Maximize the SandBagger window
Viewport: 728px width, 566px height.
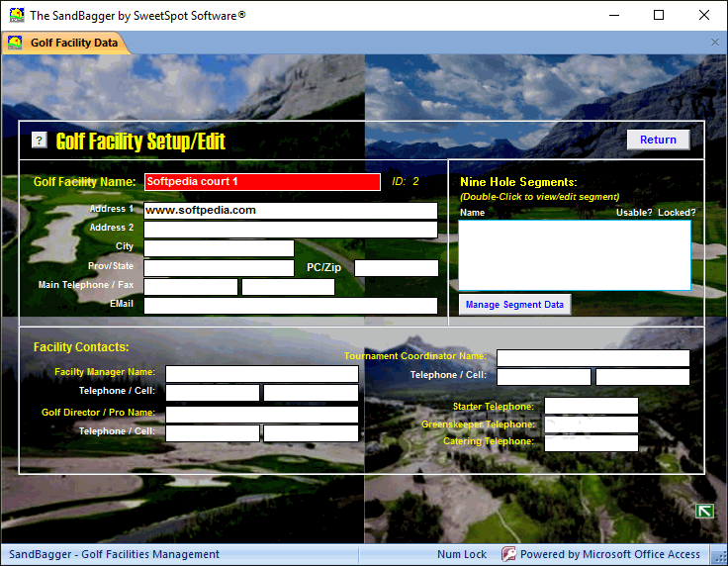pyautogui.click(x=659, y=15)
